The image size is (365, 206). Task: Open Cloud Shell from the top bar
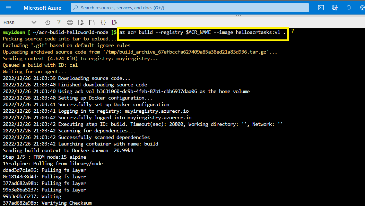(321, 8)
